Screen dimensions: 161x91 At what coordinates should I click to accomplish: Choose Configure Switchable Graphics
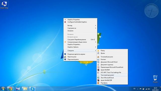80,22
